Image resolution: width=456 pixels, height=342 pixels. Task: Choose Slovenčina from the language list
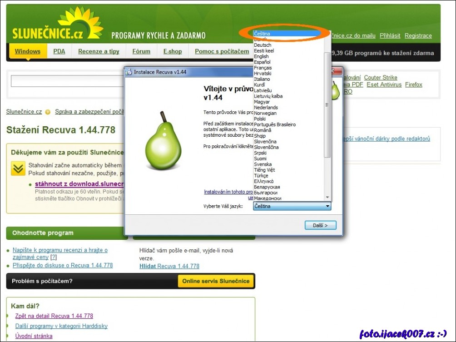pos(265,142)
